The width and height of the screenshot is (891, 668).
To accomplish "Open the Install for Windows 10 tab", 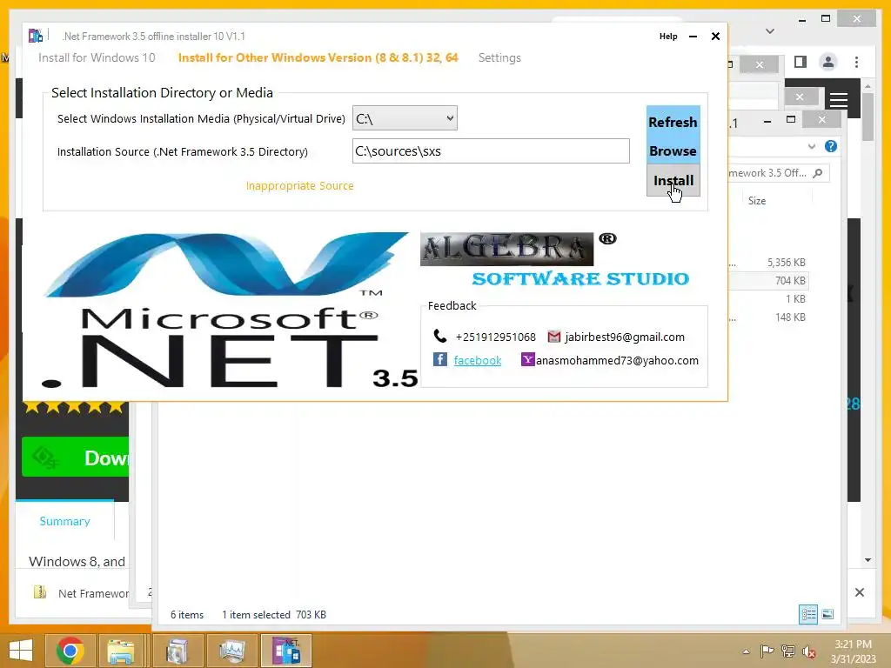I will tap(97, 57).
